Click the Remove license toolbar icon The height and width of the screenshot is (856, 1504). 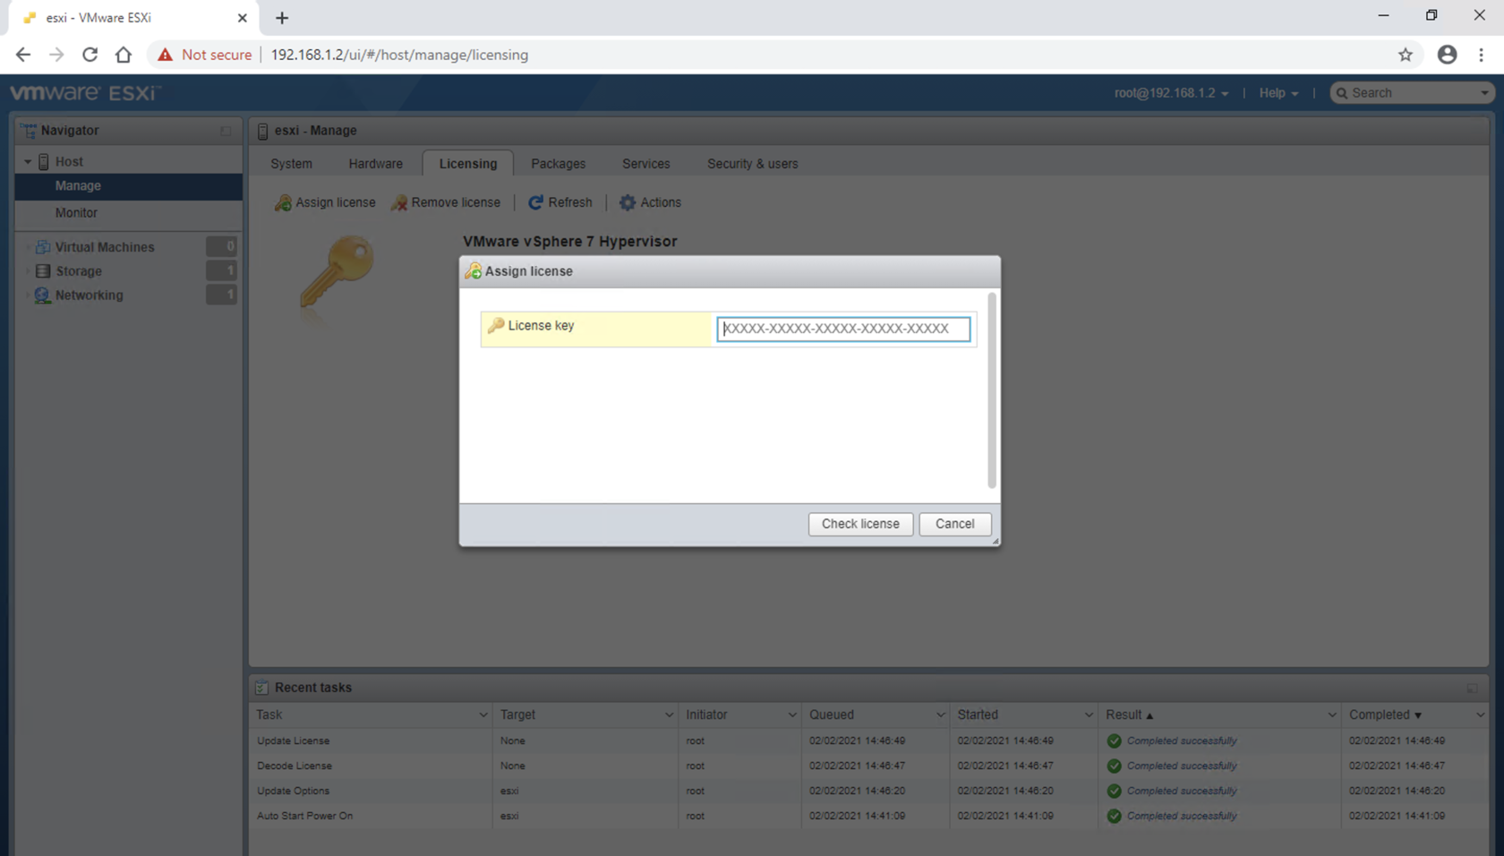click(399, 202)
